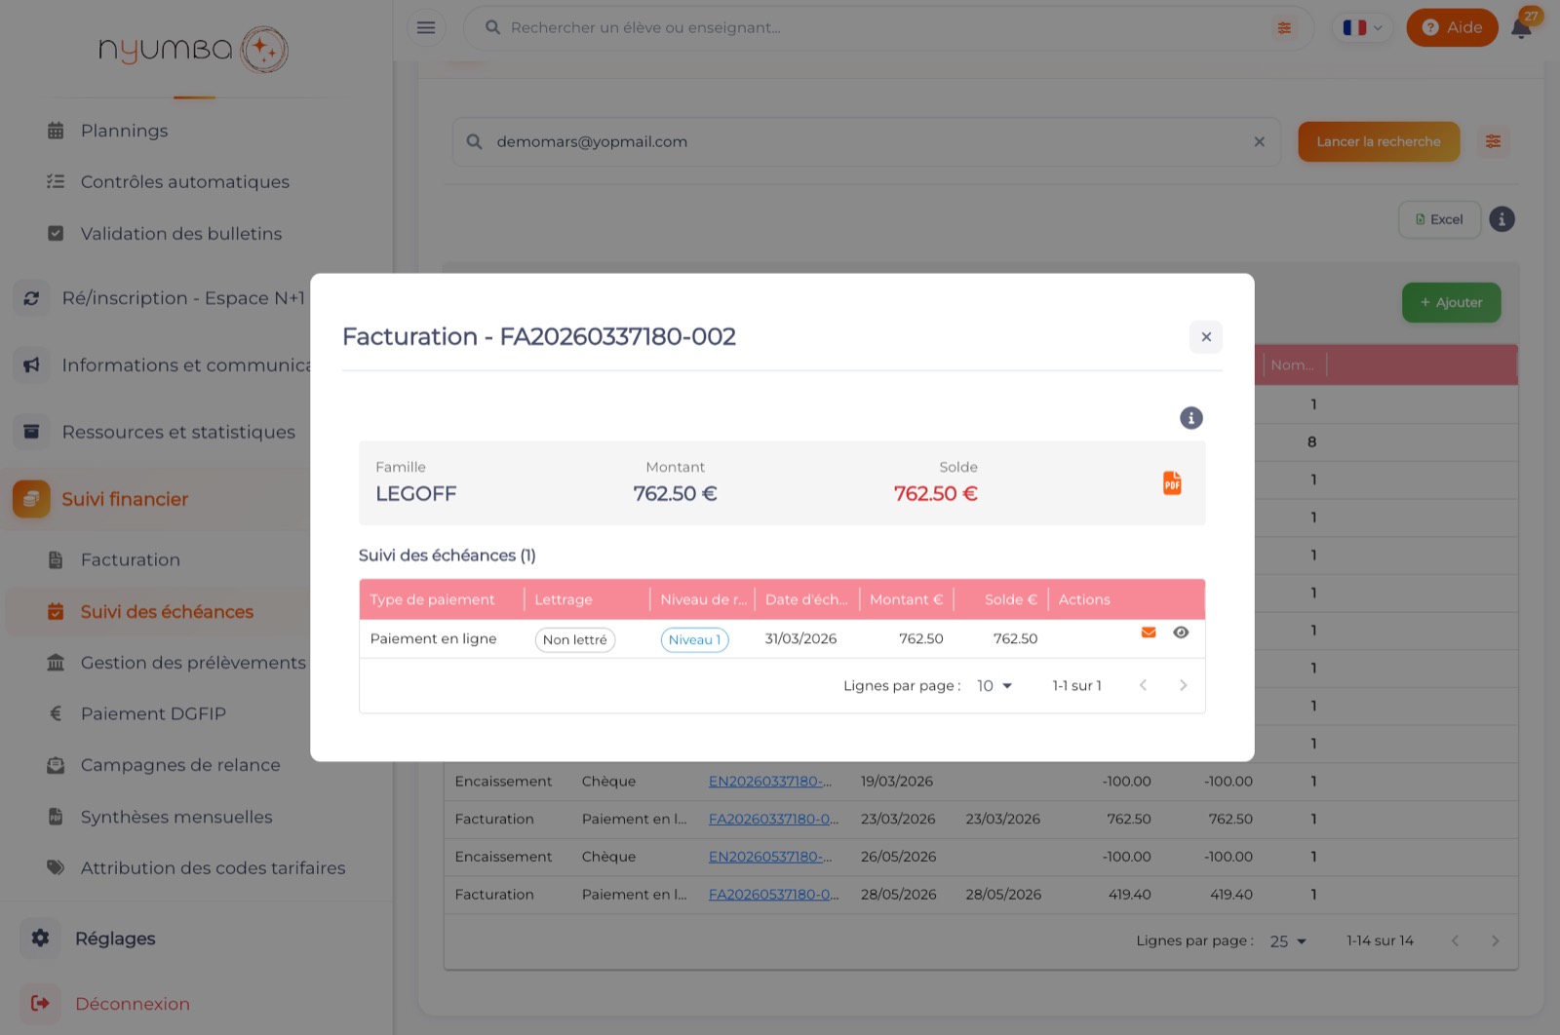Open Synthèses mensuelles item

coord(176,818)
